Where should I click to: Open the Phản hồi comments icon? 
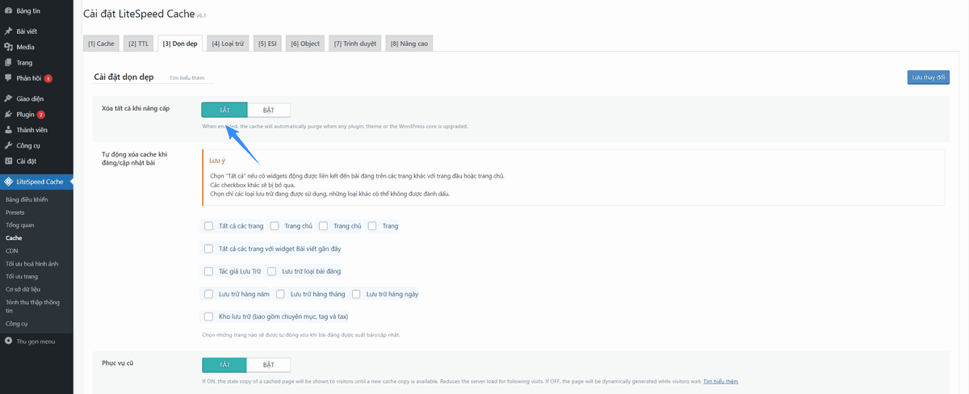tap(8, 78)
